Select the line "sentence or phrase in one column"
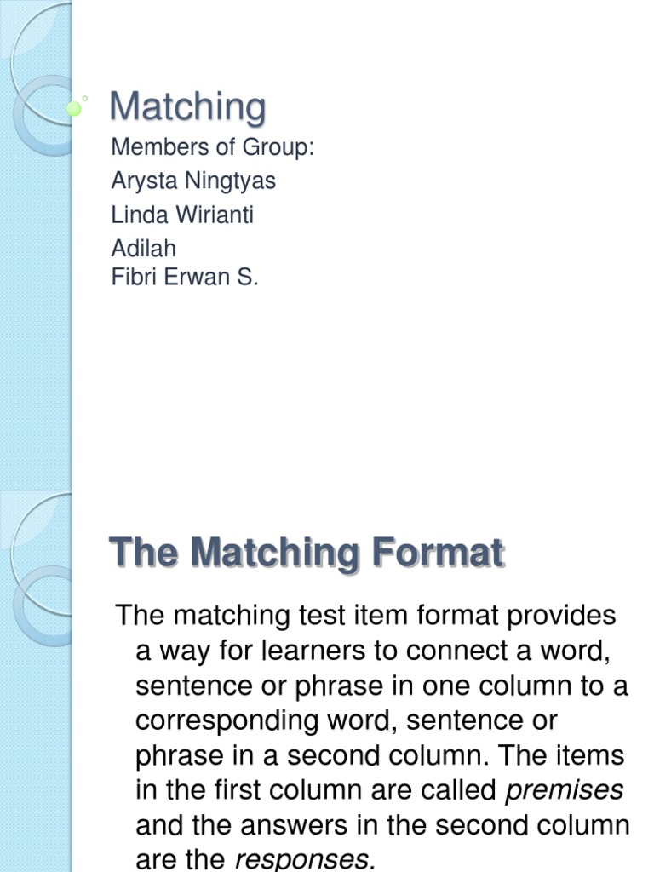Viewport: 654px width, 872px height. tap(381, 686)
